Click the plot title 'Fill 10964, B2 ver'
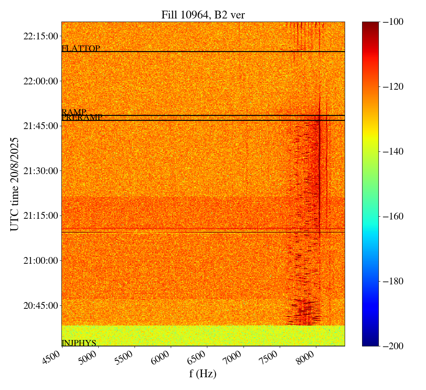The width and height of the screenshot is (426, 390). pyautogui.click(x=203, y=15)
